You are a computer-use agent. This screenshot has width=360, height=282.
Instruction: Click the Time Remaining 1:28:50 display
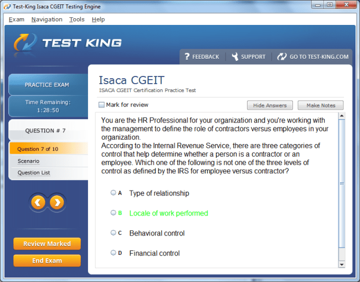pos(48,106)
